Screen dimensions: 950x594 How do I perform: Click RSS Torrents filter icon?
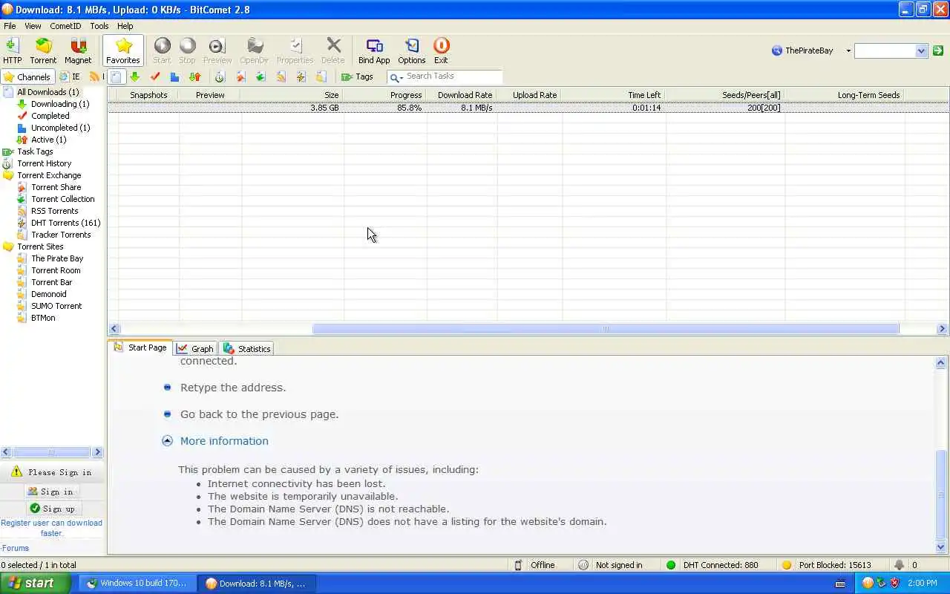point(281,76)
